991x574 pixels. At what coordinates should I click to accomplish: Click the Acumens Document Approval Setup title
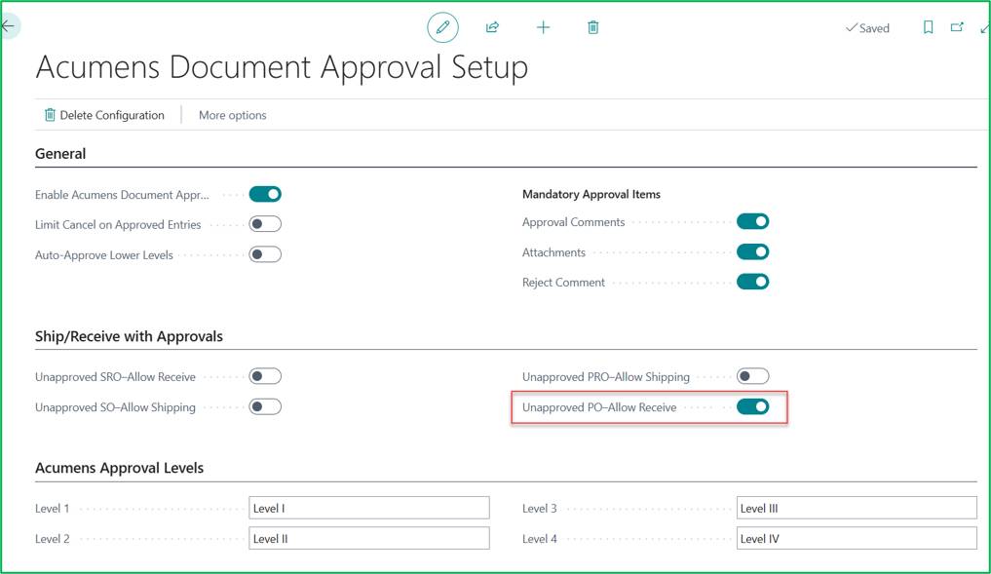(282, 67)
